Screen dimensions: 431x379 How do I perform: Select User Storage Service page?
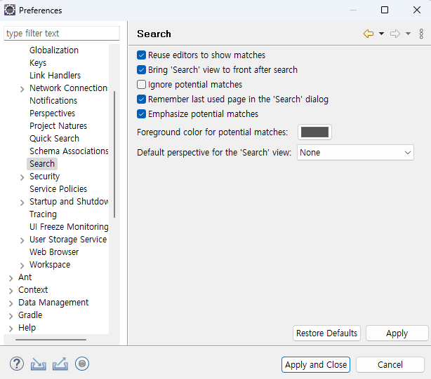tap(68, 240)
